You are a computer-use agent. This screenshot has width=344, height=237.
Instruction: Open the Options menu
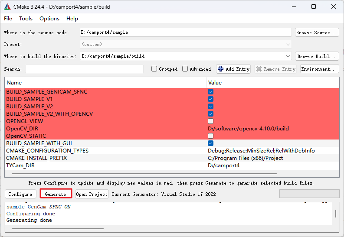49,19
